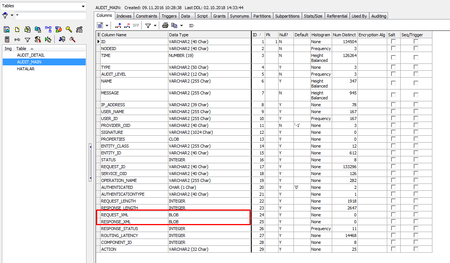
Task: Click the asterisk filter input field
Action: click(50, 15)
